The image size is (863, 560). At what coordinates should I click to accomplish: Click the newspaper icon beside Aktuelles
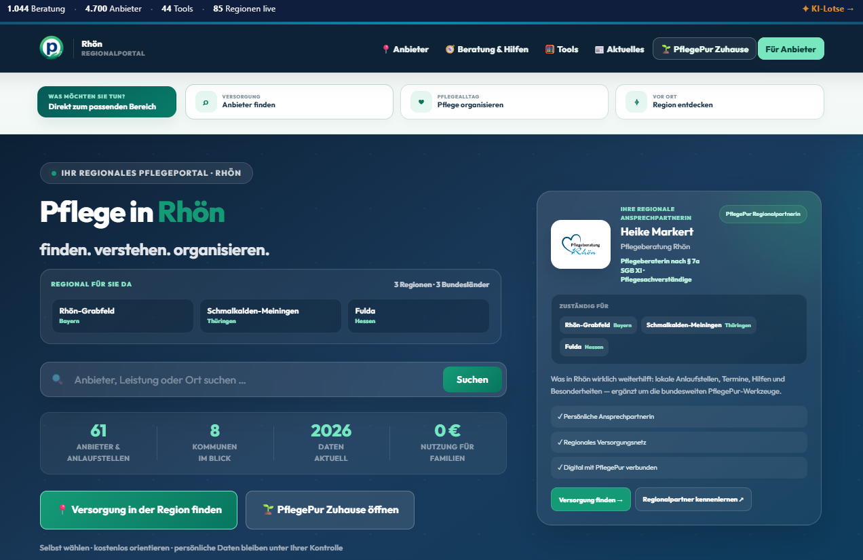coord(599,50)
